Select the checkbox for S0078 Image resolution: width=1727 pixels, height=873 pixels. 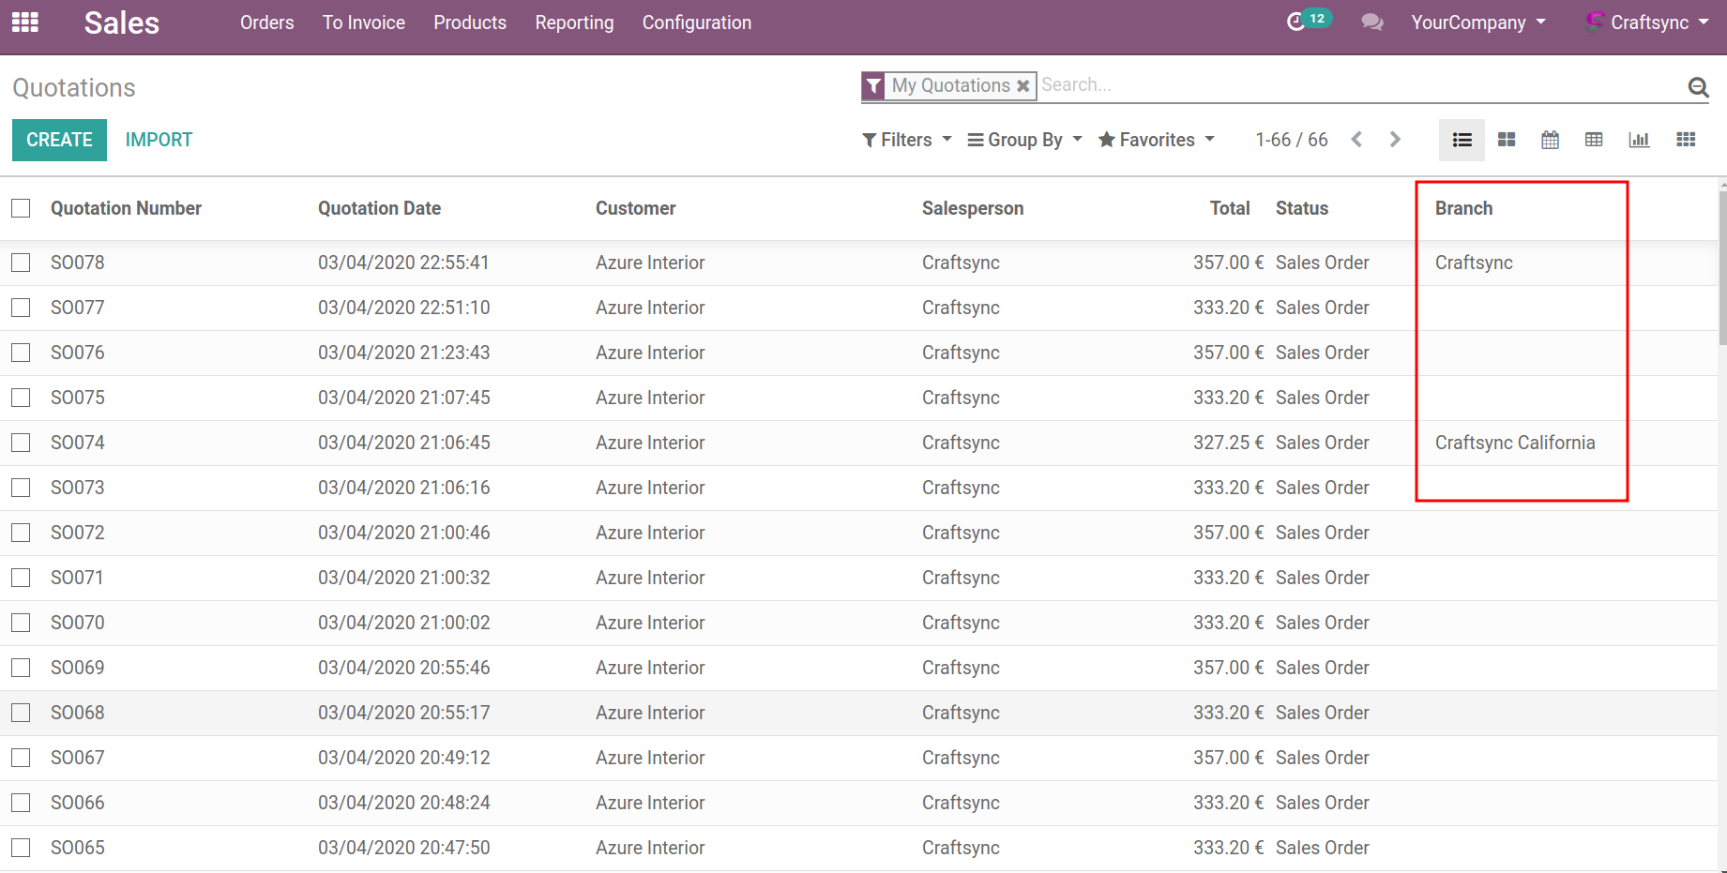coord(21,263)
